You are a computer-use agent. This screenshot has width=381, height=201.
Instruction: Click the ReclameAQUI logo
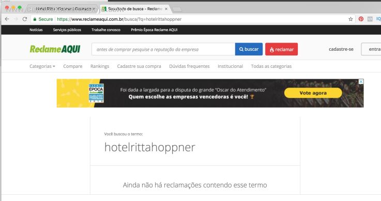(55, 49)
